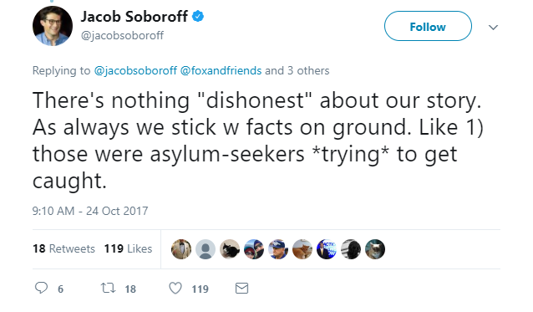Show the '3 others' reply recipients
The height and width of the screenshot is (312, 533).
coord(308,70)
